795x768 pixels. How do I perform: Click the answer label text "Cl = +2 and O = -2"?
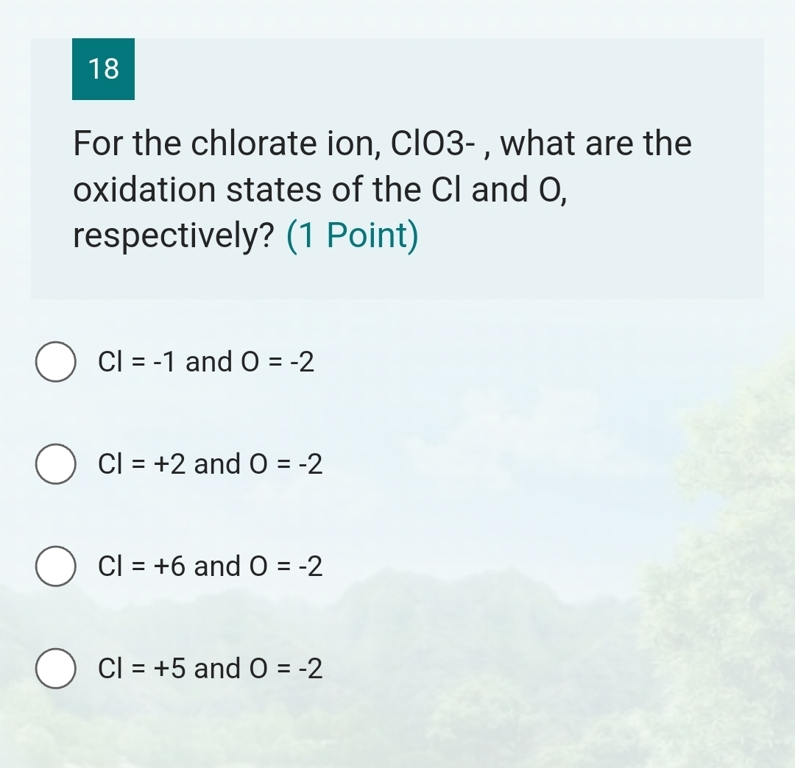tap(211, 464)
